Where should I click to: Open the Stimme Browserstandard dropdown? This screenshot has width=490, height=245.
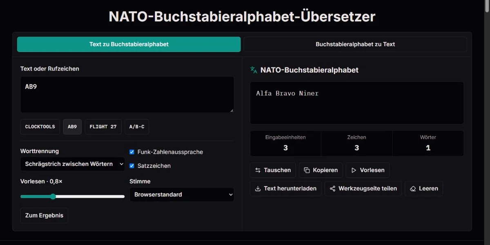182,195
